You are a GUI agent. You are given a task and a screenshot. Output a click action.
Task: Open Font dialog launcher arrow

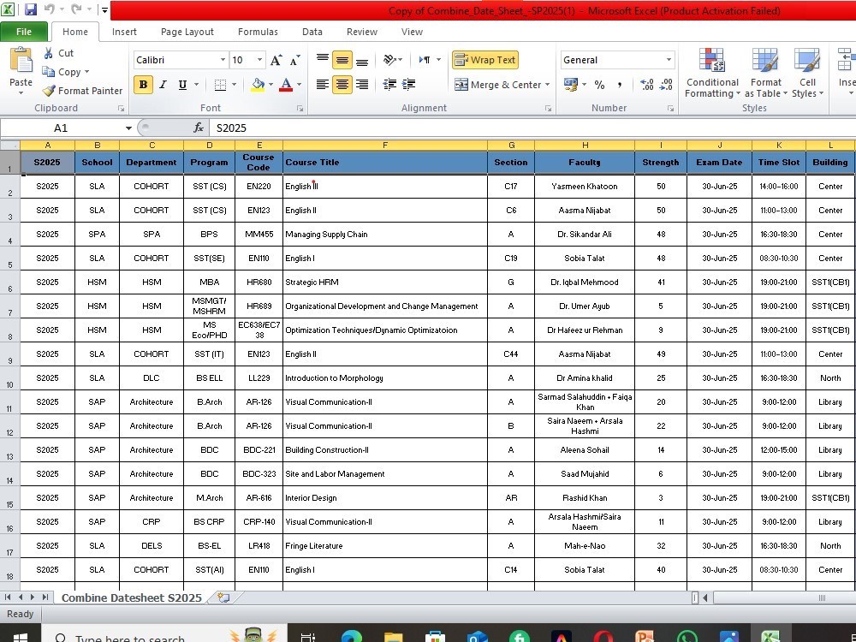[x=300, y=109]
